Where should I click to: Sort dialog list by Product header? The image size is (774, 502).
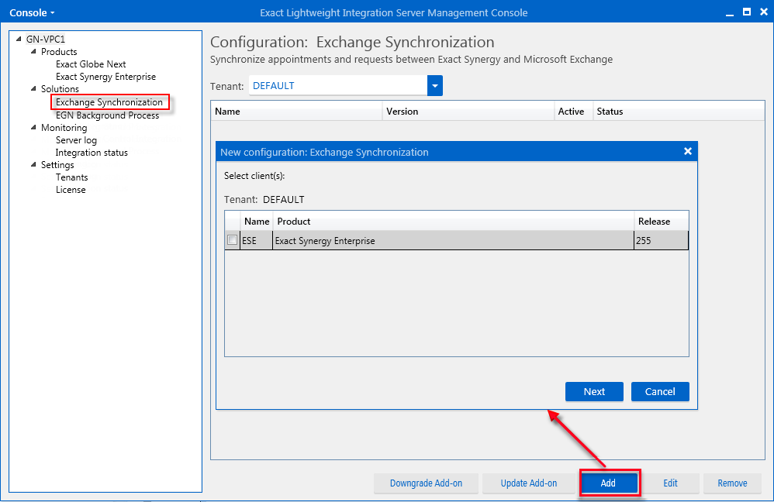[x=454, y=222]
